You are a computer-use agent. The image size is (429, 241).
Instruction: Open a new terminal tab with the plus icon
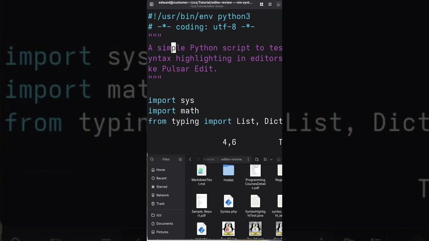[151, 4]
